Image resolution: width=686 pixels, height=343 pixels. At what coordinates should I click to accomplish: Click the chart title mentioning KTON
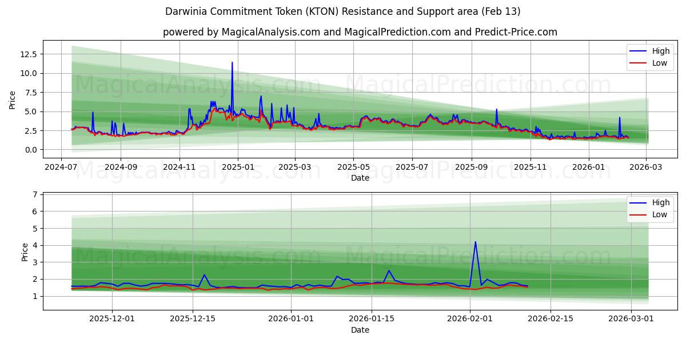tap(342, 11)
